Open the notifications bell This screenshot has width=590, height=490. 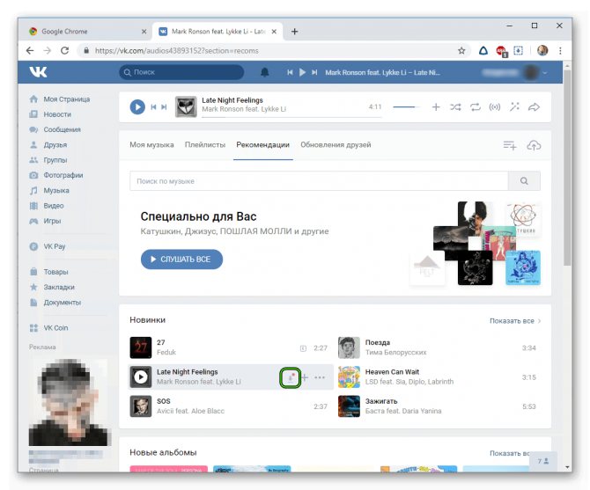(x=264, y=72)
